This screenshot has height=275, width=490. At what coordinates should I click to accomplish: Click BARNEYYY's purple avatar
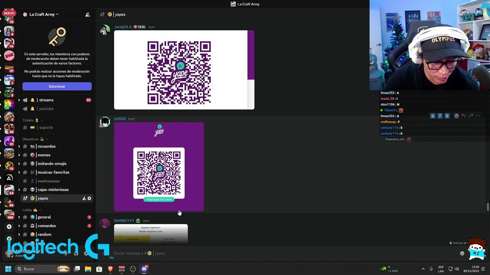(x=105, y=224)
